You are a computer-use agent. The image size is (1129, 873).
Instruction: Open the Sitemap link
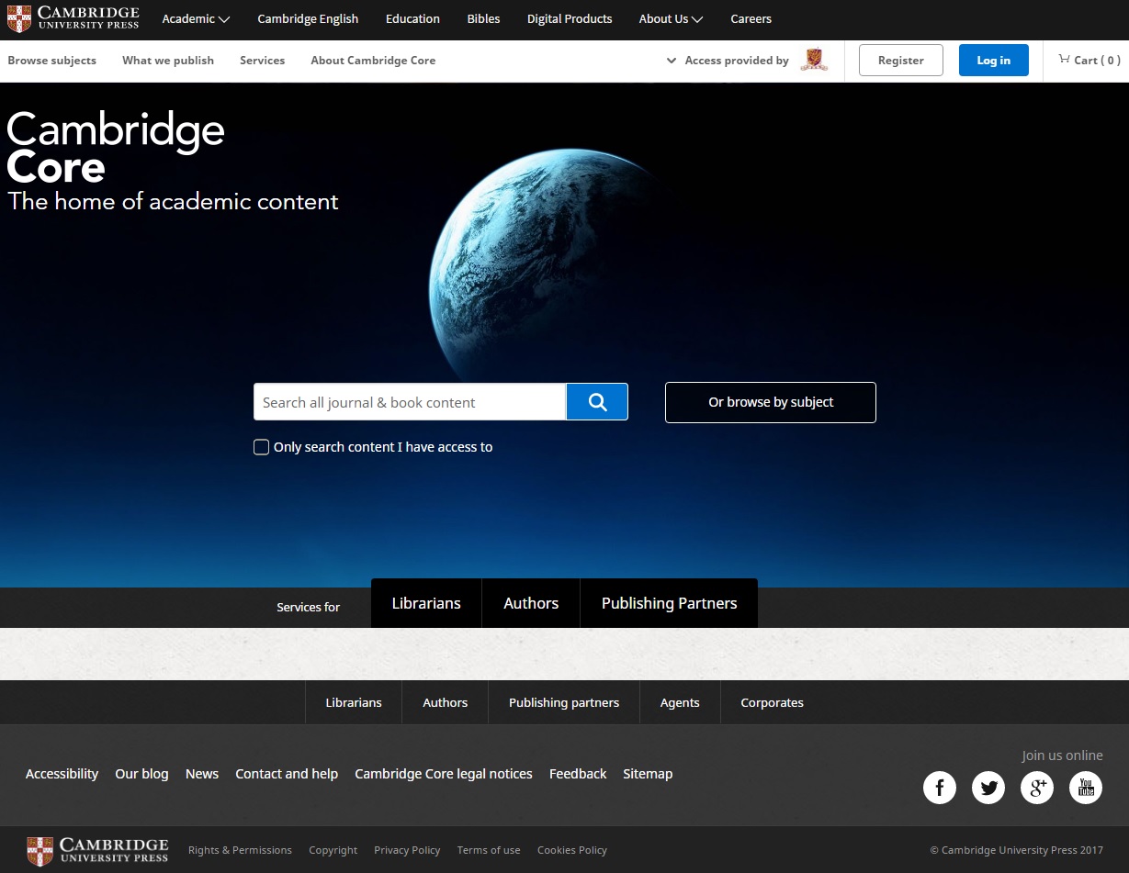point(648,774)
